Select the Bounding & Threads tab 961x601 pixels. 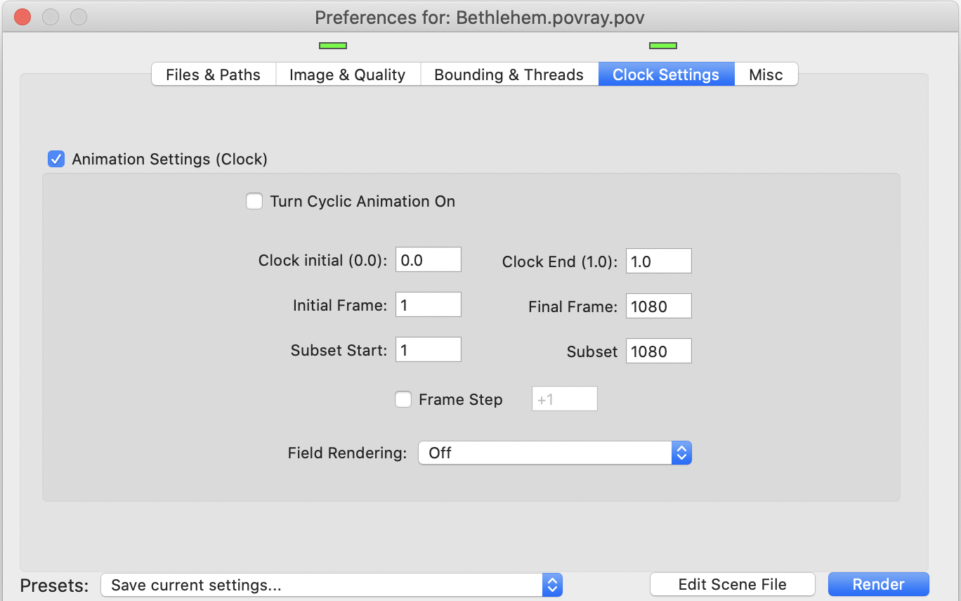[509, 75]
